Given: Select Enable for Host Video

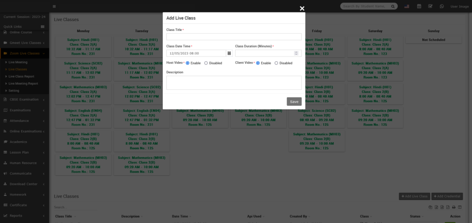Looking at the screenshot, I should (188, 63).
